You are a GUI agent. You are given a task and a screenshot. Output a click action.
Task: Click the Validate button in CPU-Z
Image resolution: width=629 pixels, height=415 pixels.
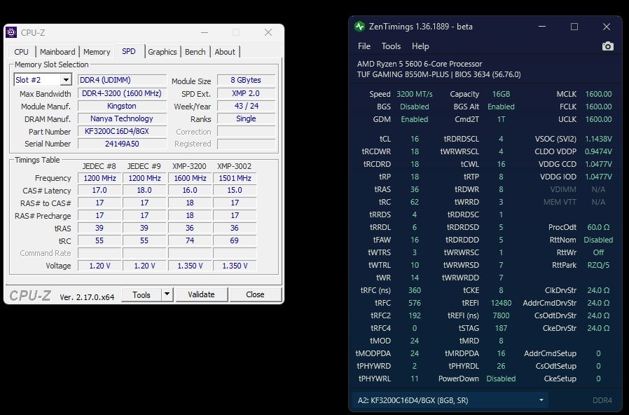(201, 294)
